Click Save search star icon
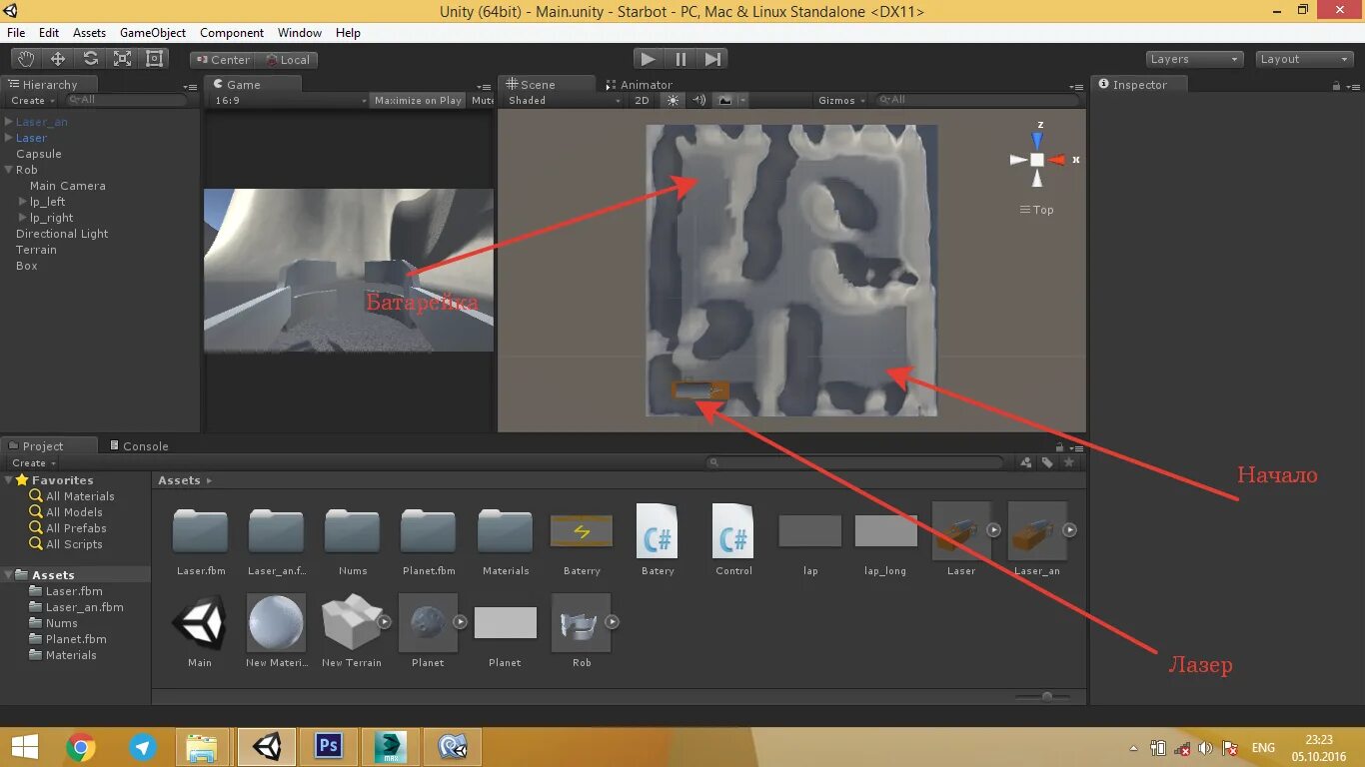1365x767 pixels. tap(1069, 462)
